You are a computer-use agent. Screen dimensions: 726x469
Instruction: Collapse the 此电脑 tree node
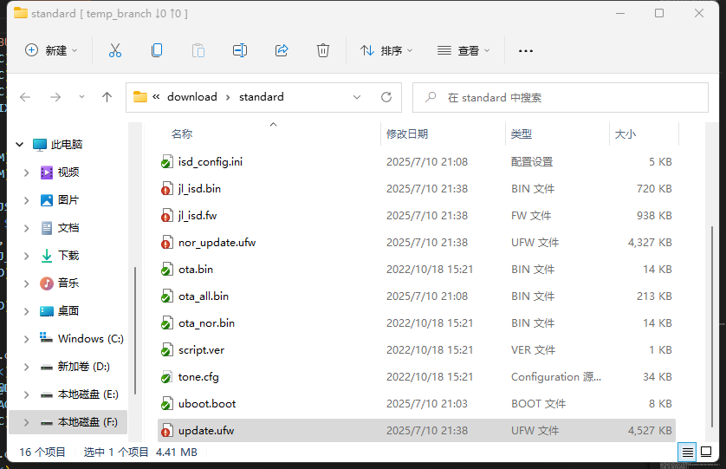pos(19,145)
